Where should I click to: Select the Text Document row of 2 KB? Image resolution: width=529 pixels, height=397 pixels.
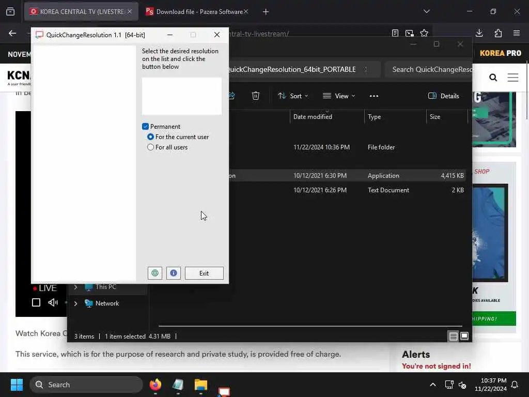click(x=348, y=190)
